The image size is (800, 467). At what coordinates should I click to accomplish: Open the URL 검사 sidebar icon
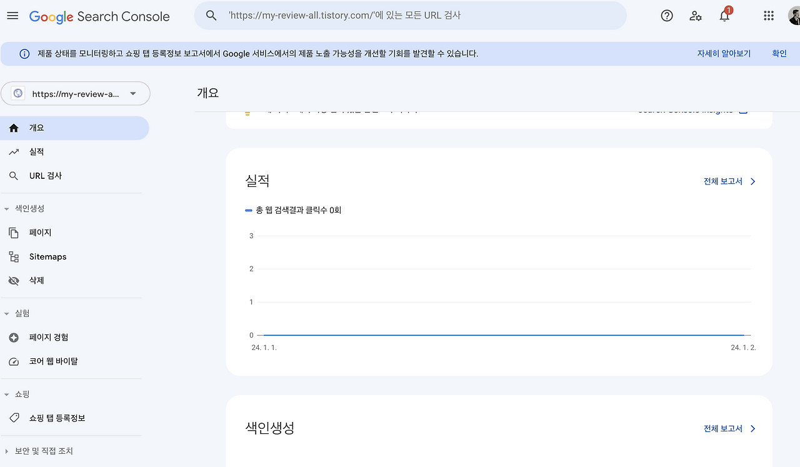pyautogui.click(x=14, y=176)
